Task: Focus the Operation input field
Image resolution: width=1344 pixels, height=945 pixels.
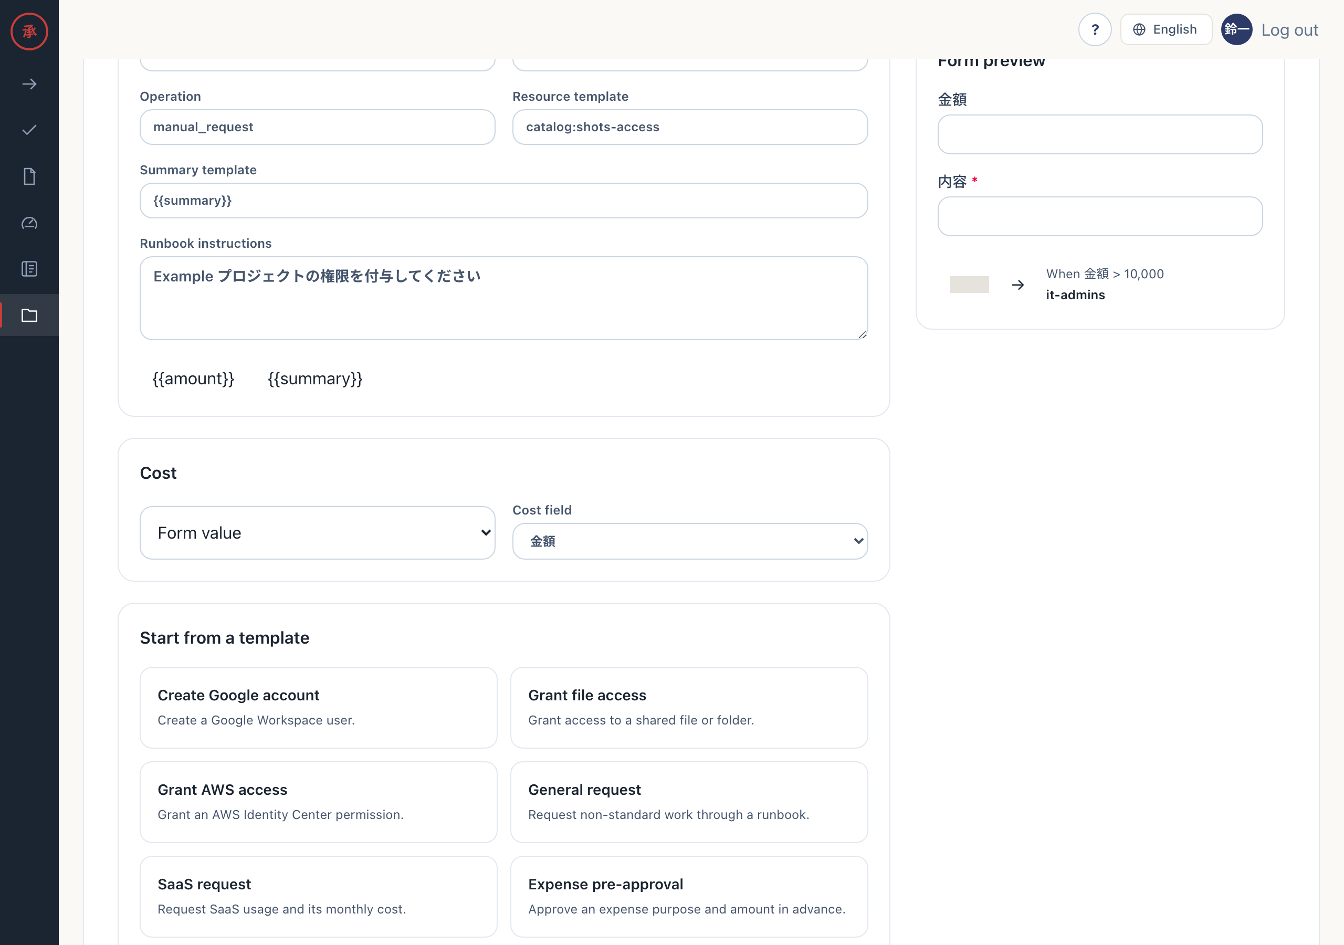Action: (x=317, y=127)
